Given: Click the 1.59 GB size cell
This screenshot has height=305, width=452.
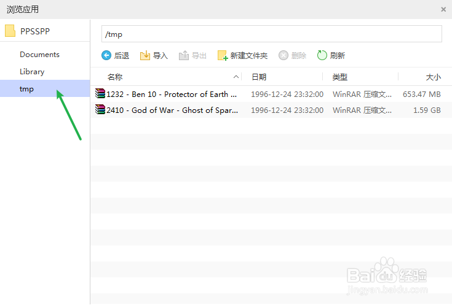Looking at the screenshot, I should (x=427, y=110).
